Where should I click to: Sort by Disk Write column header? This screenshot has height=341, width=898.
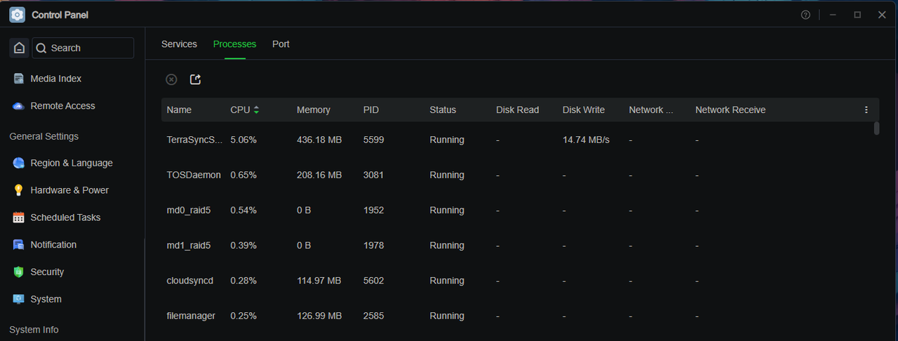pyautogui.click(x=584, y=110)
